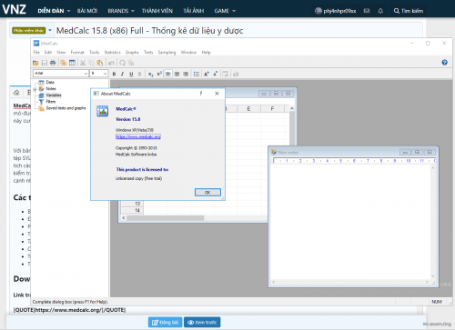The width and height of the screenshot is (455, 330).
Task: Select Data in the contents tree
Action: point(50,82)
